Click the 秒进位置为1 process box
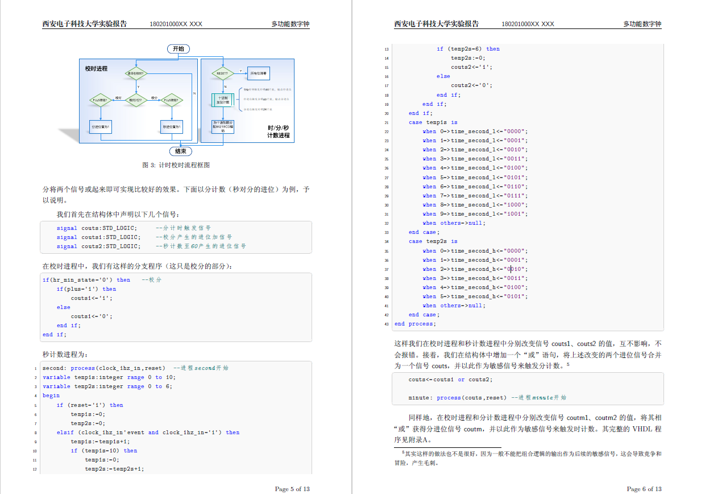701x494 pixels. click(172, 126)
